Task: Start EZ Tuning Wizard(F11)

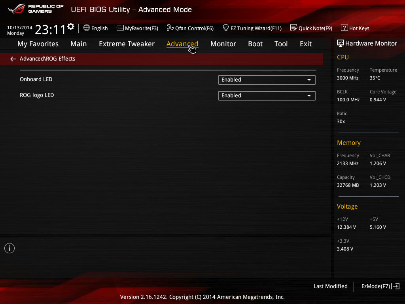Action: (252, 28)
